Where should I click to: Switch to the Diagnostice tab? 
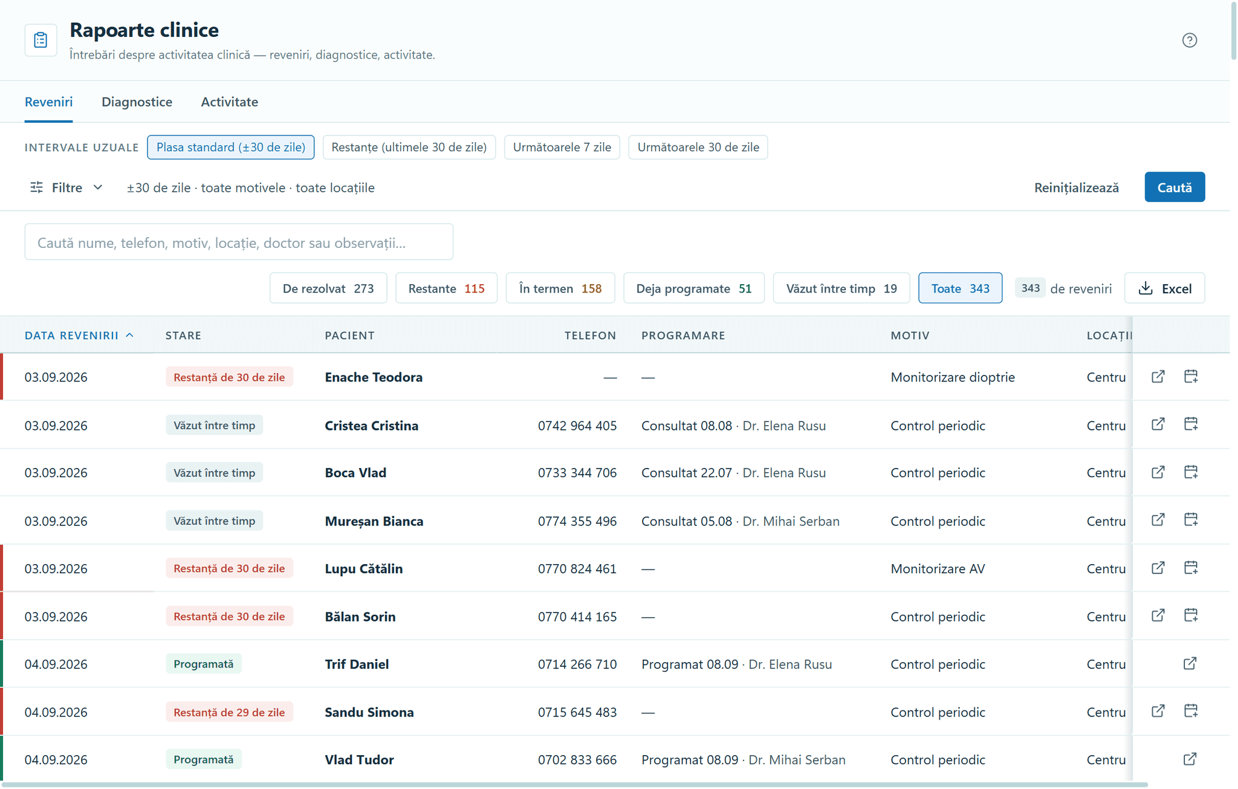click(137, 102)
